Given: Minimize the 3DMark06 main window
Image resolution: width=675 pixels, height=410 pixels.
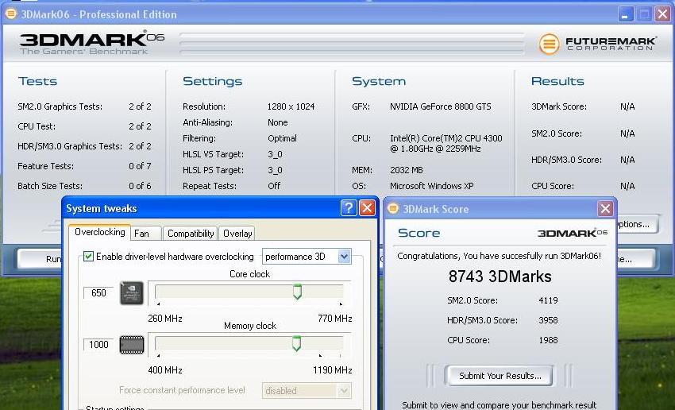Looking at the screenshot, I should coord(626,14).
